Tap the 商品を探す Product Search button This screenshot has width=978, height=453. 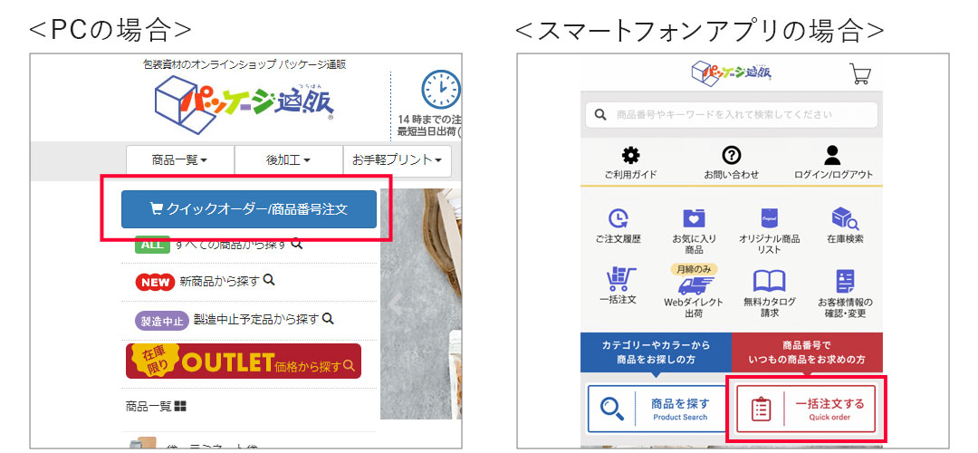(657, 409)
